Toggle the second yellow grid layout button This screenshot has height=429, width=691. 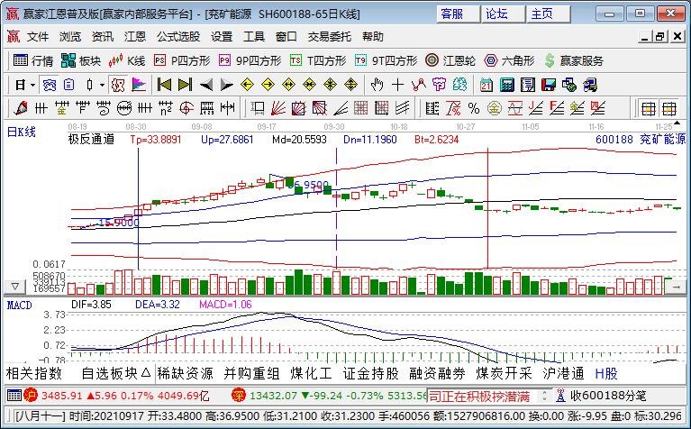669,108
